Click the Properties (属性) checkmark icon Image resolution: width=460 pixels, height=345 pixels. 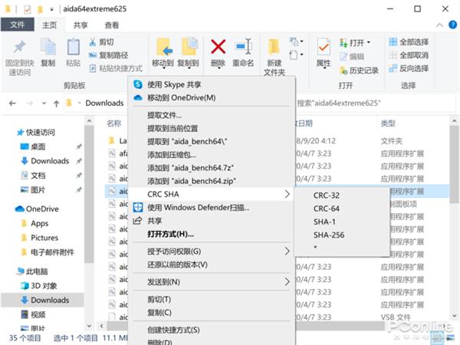(x=324, y=47)
